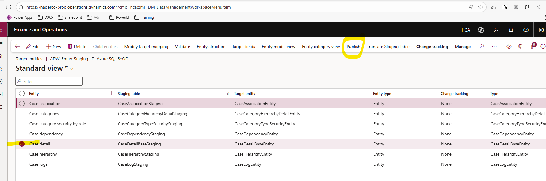
Task: Open more options ellipsis in action pane
Action: 494,47
